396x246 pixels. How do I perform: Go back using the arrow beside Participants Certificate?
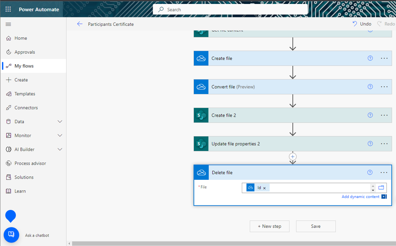80,24
